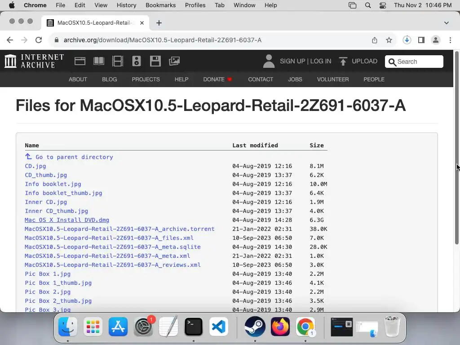Open Chrome three-dot menu
The image size is (460, 345).
[x=450, y=40]
